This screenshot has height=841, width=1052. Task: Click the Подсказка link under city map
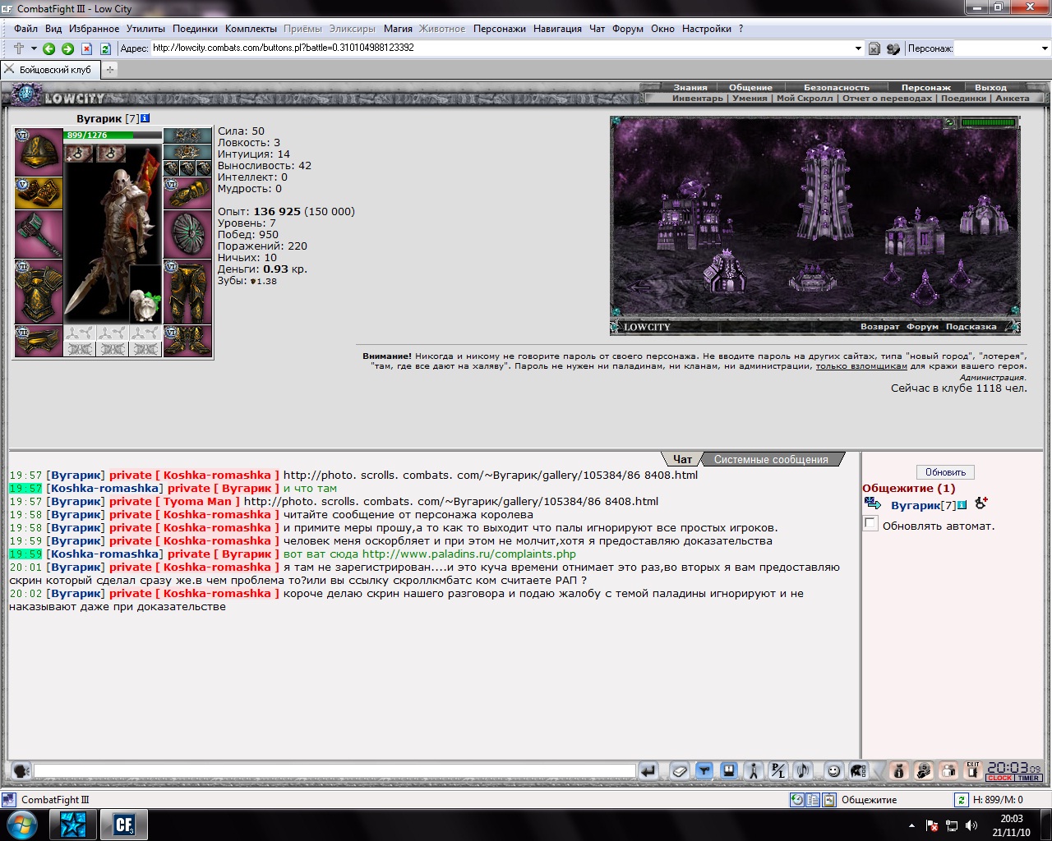971,327
